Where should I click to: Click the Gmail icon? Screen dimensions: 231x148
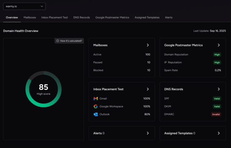pyautogui.click(x=96, y=99)
